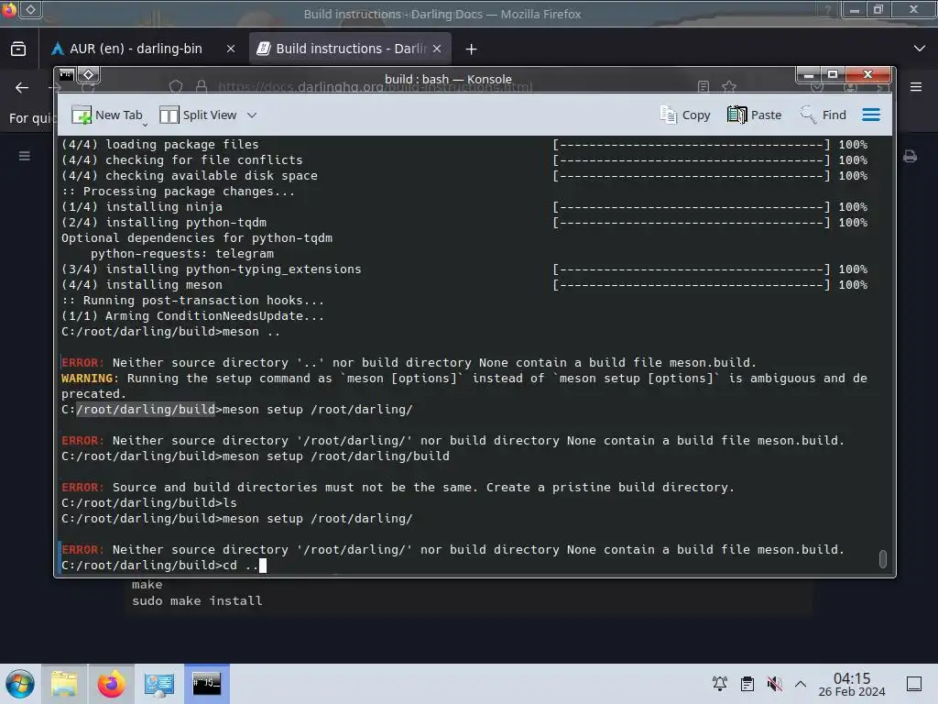Expand hidden system tray icons
This screenshot has width=938, height=704.
(801, 684)
